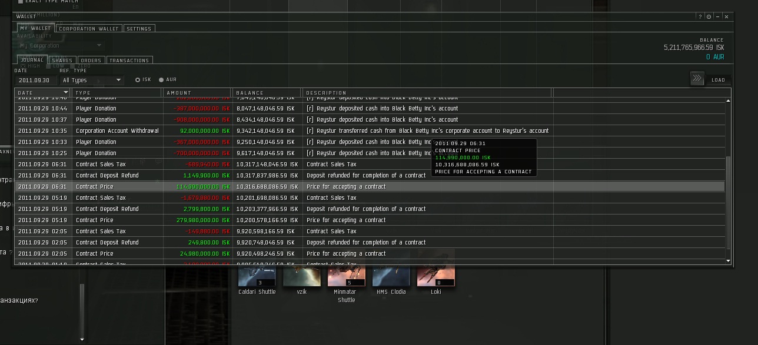This screenshot has width=758, height=345.
Task: Select the Minmatar Shuttle thumbnail
Action: coord(347,275)
